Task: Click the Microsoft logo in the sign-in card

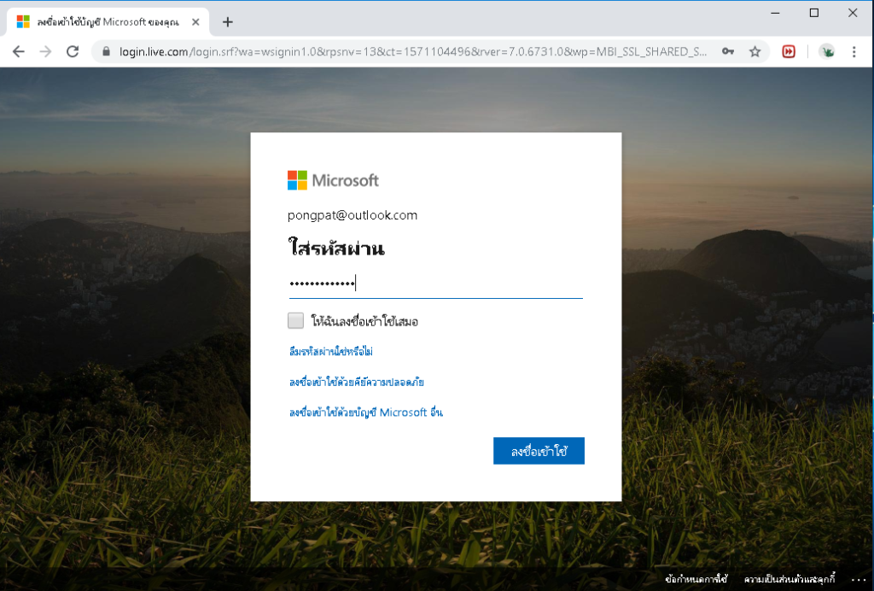Action: pyautogui.click(x=334, y=180)
